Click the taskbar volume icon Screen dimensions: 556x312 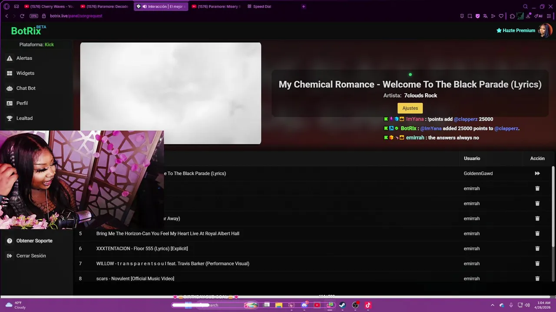point(527,305)
